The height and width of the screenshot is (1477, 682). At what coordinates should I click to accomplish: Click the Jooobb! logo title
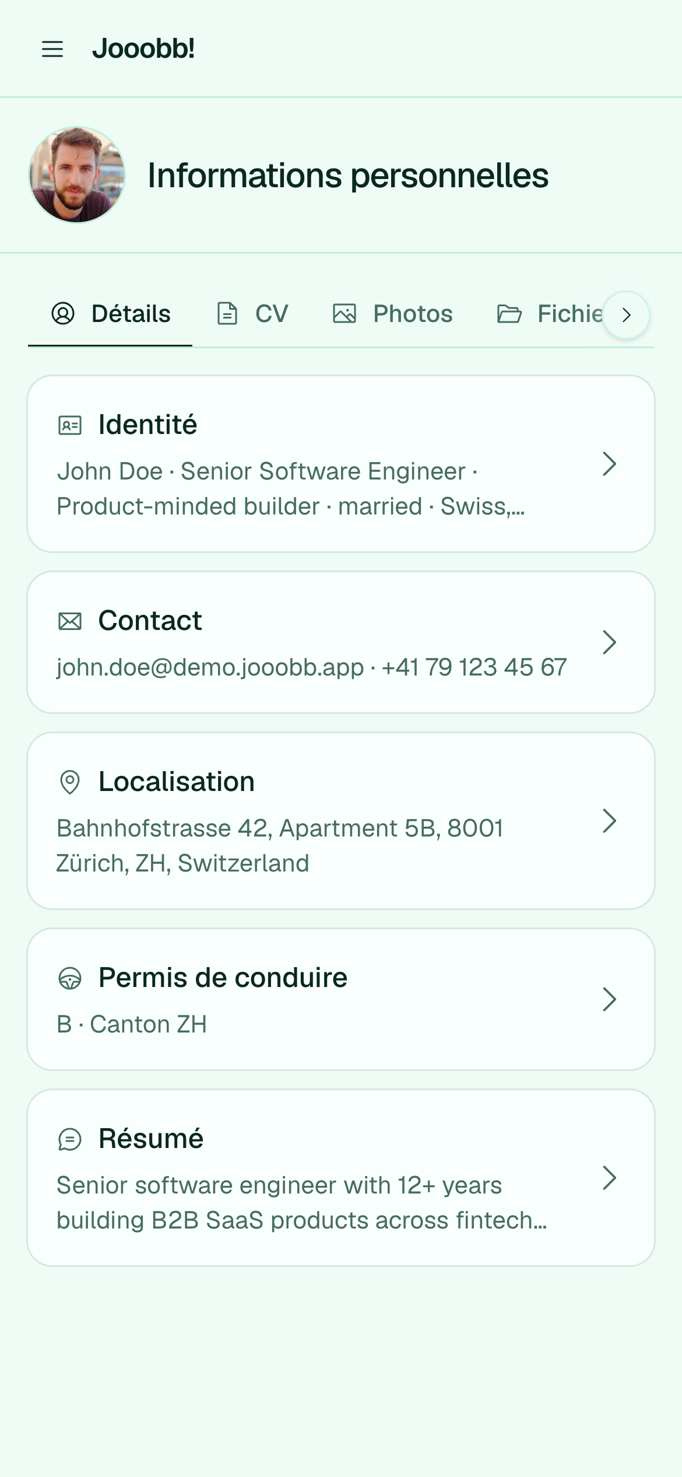(143, 49)
